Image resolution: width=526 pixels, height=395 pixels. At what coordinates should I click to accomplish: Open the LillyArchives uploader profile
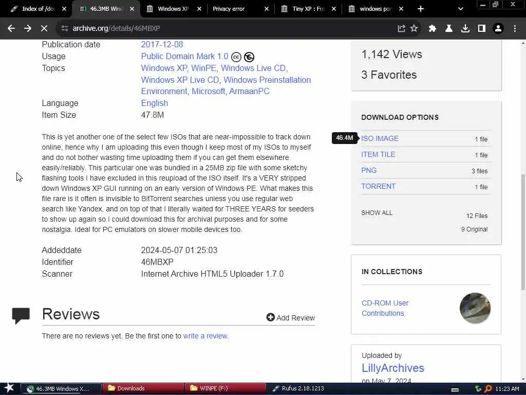tap(393, 368)
